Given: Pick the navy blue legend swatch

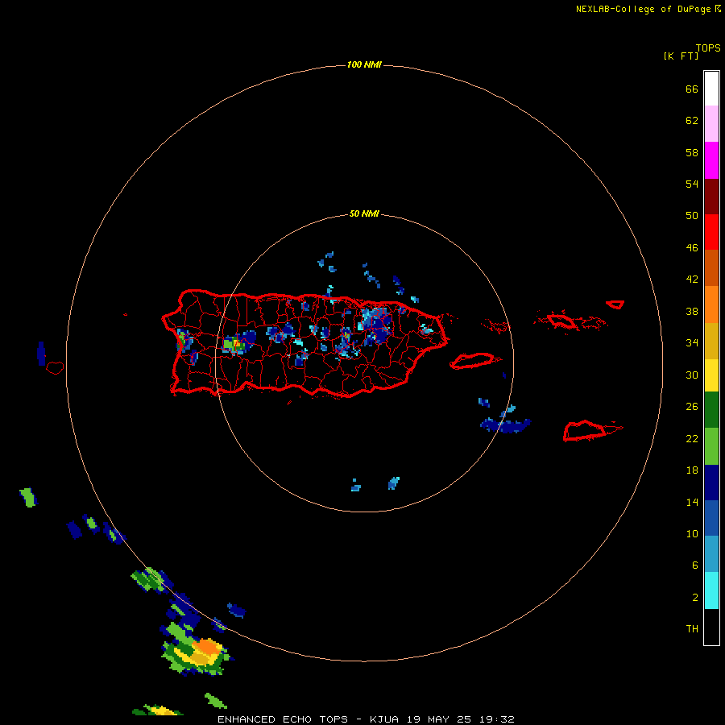Looking at the screenshot, I should point(711,483).
